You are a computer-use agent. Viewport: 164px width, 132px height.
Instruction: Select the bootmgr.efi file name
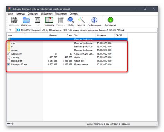[17, 61]
